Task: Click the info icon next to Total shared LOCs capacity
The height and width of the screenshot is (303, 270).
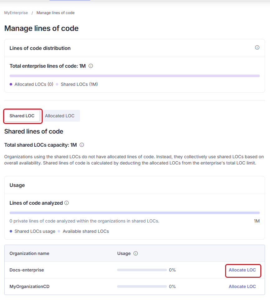Action: click(x=81, y=145)
